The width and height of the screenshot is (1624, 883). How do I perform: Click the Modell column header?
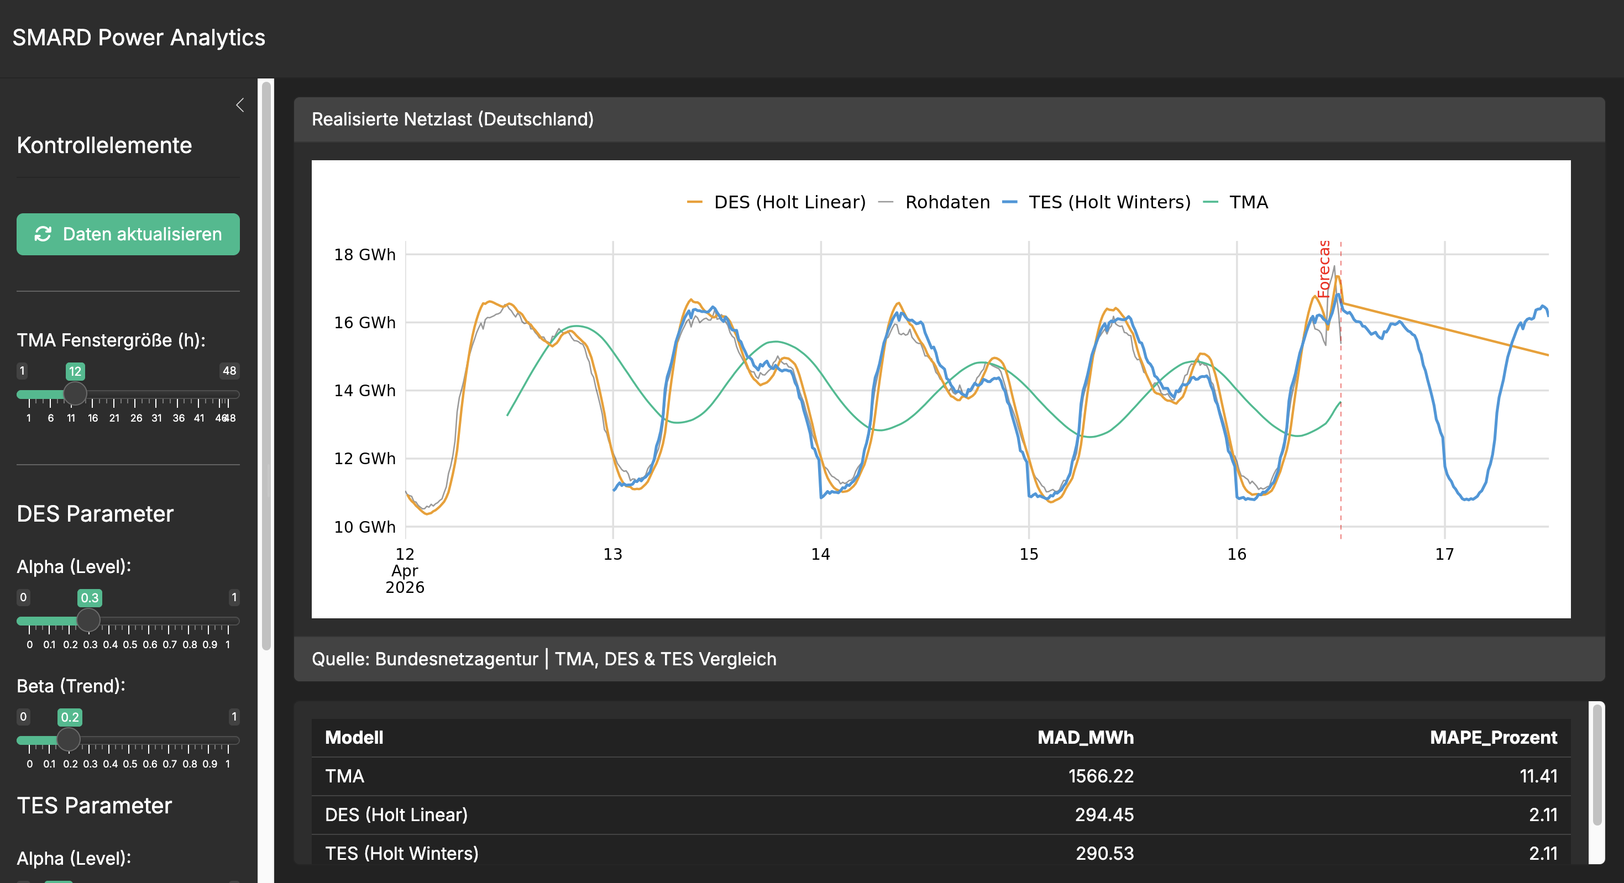coord(354,738)
